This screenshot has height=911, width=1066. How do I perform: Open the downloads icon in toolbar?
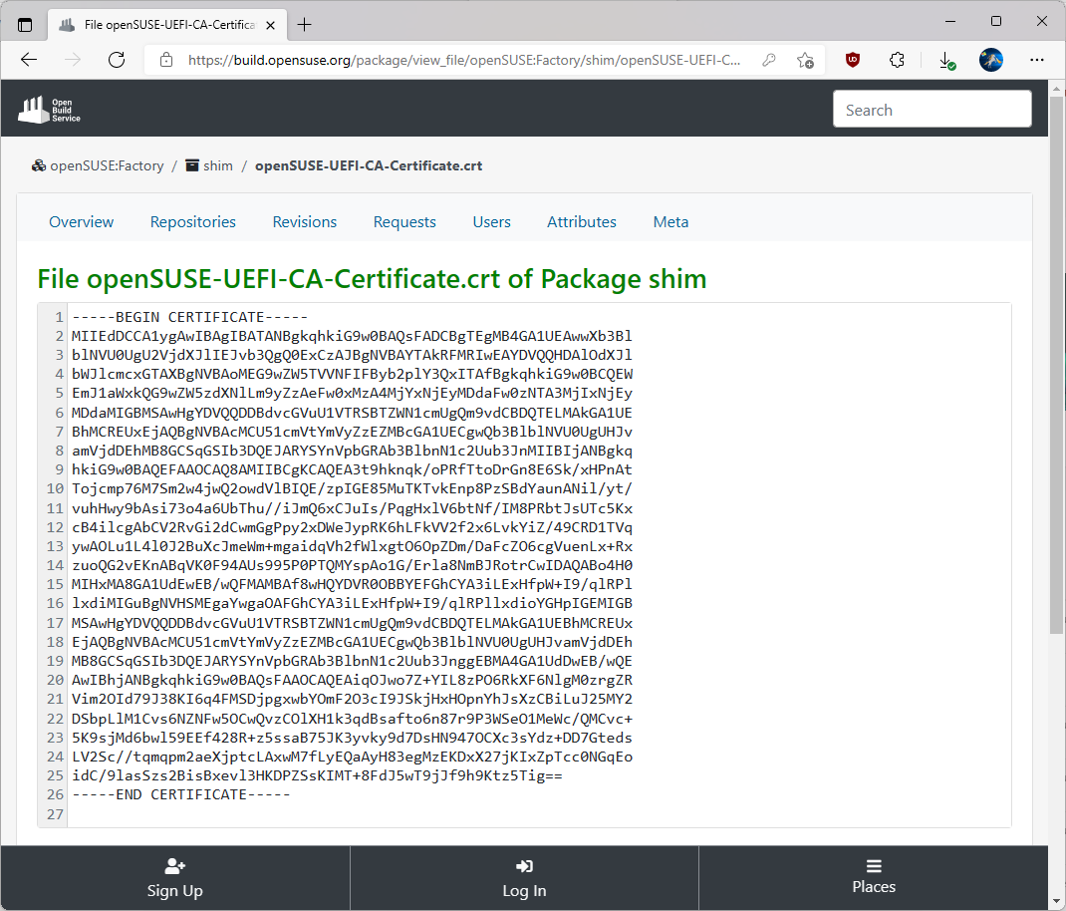click(946, 61)
